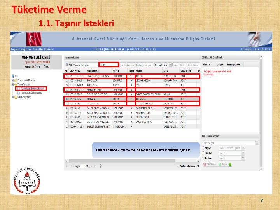Go to last page icon

pos(95,166)
